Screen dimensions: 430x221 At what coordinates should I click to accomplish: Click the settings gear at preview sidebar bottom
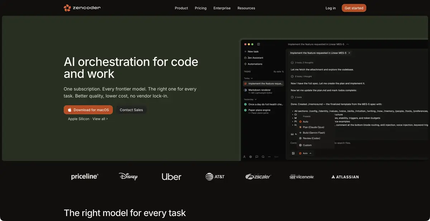(251, 157)
